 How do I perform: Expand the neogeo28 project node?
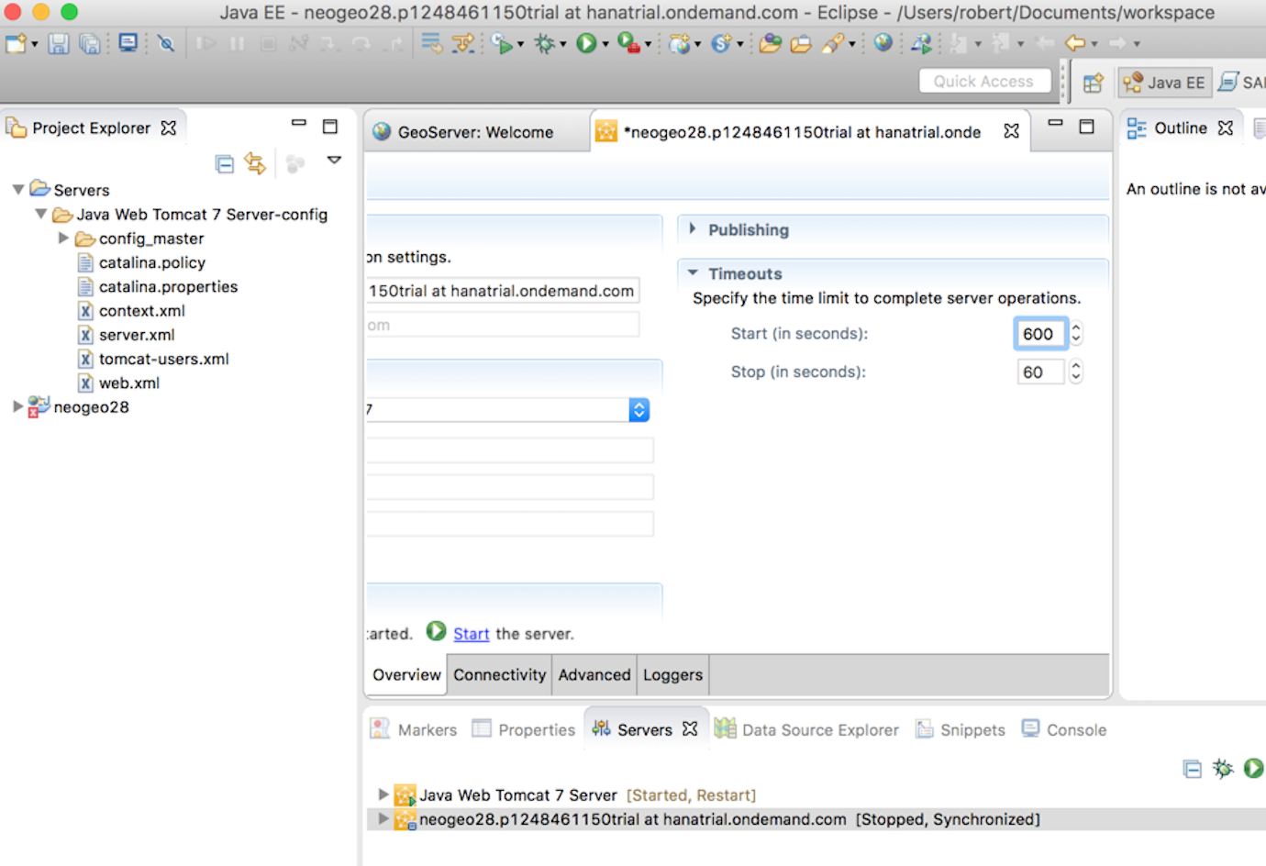(x=18, y=405)
